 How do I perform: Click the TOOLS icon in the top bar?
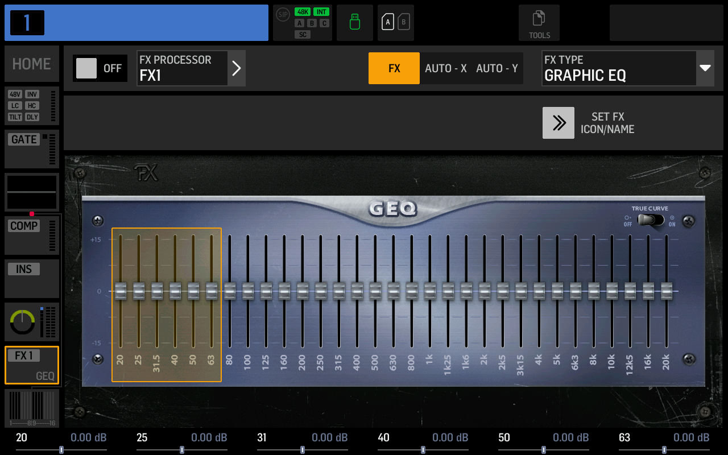[x=539, y=23]
